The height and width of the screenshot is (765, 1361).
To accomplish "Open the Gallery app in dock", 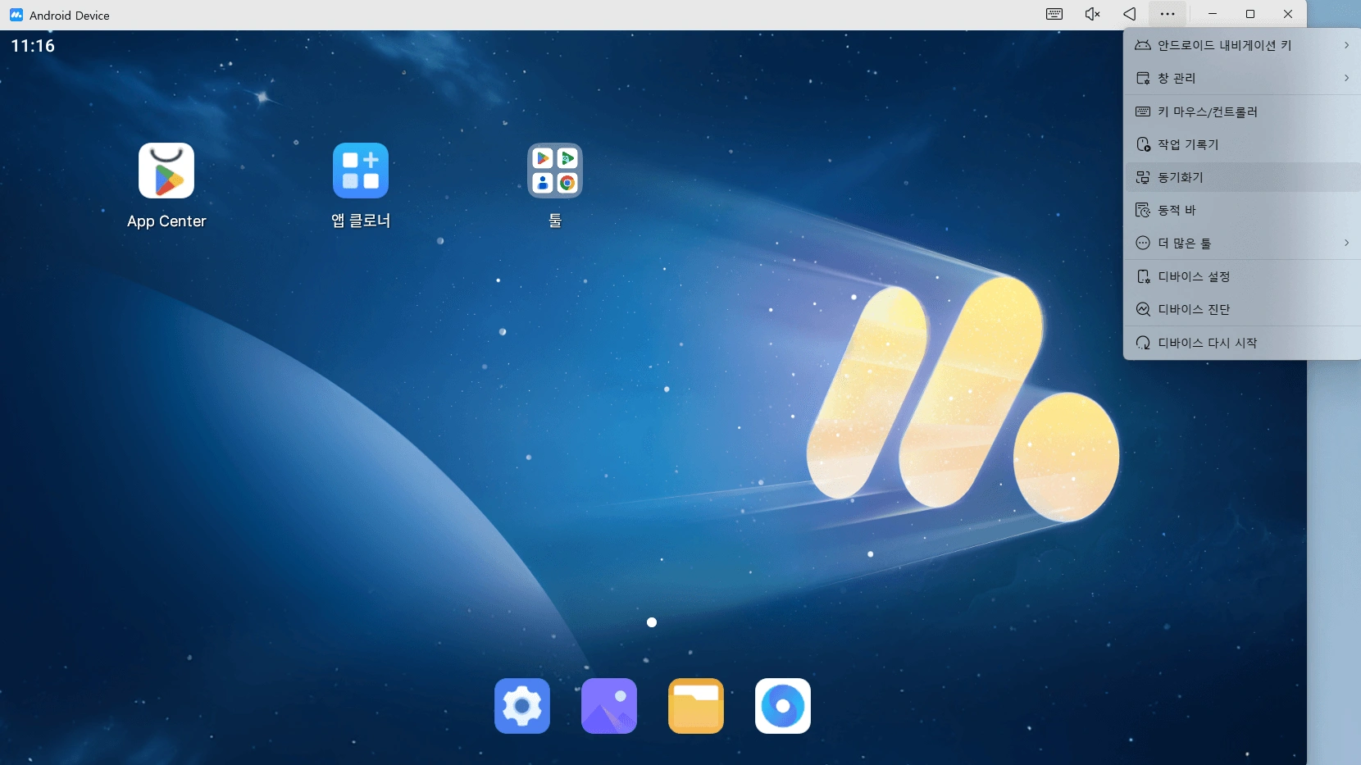I will 609,705.
